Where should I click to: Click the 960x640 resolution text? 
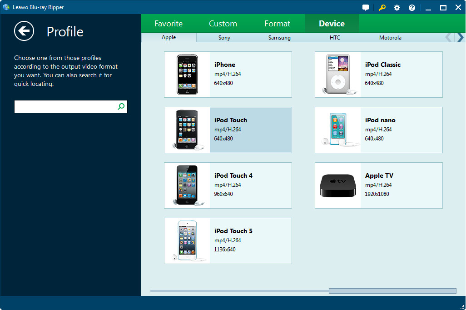pyautogui.click(x=223, y=194)
